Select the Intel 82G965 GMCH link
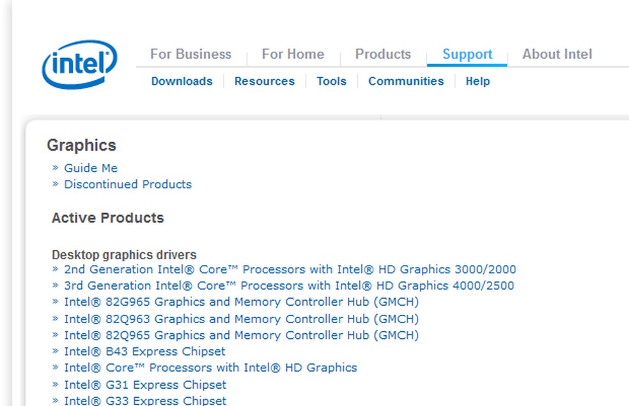This screenshot has height=406, width=629. point(241,302)
